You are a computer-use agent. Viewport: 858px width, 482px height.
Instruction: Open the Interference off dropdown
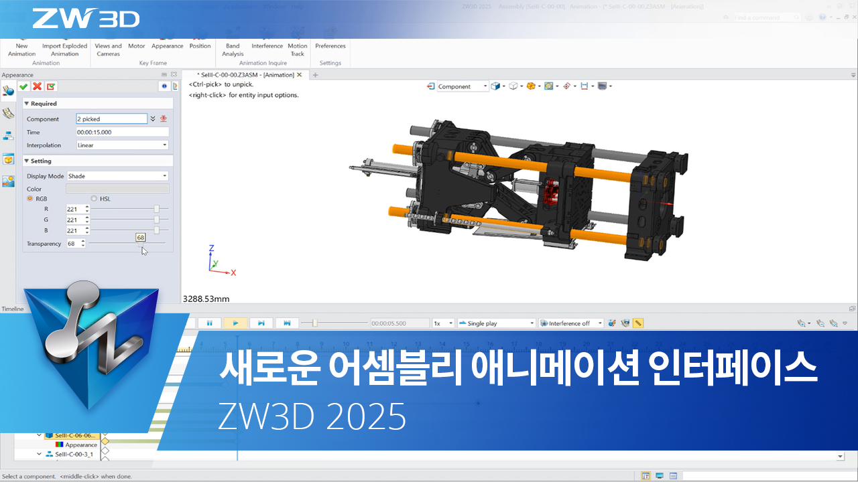coord(571,323)
